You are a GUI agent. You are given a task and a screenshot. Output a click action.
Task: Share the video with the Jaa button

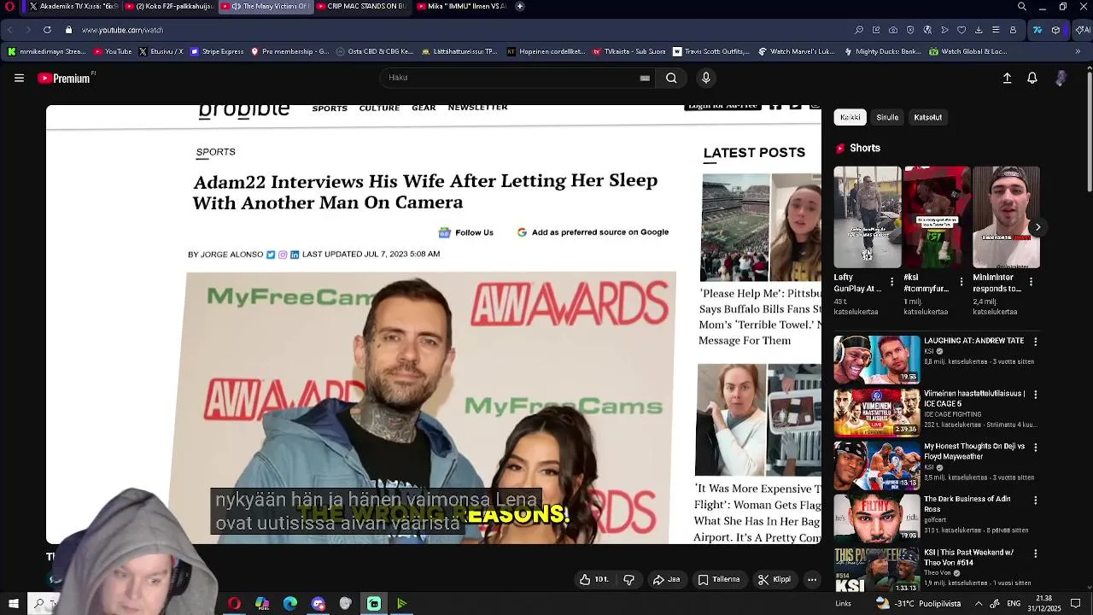click(667, 579)
